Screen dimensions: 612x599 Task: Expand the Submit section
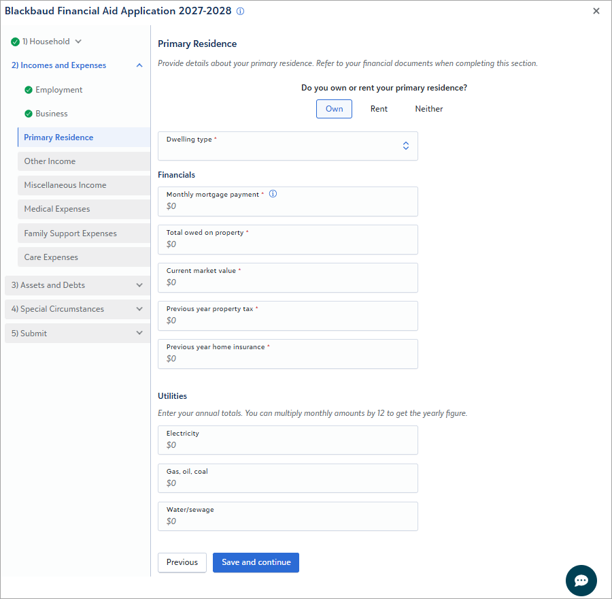coord(78,333)
